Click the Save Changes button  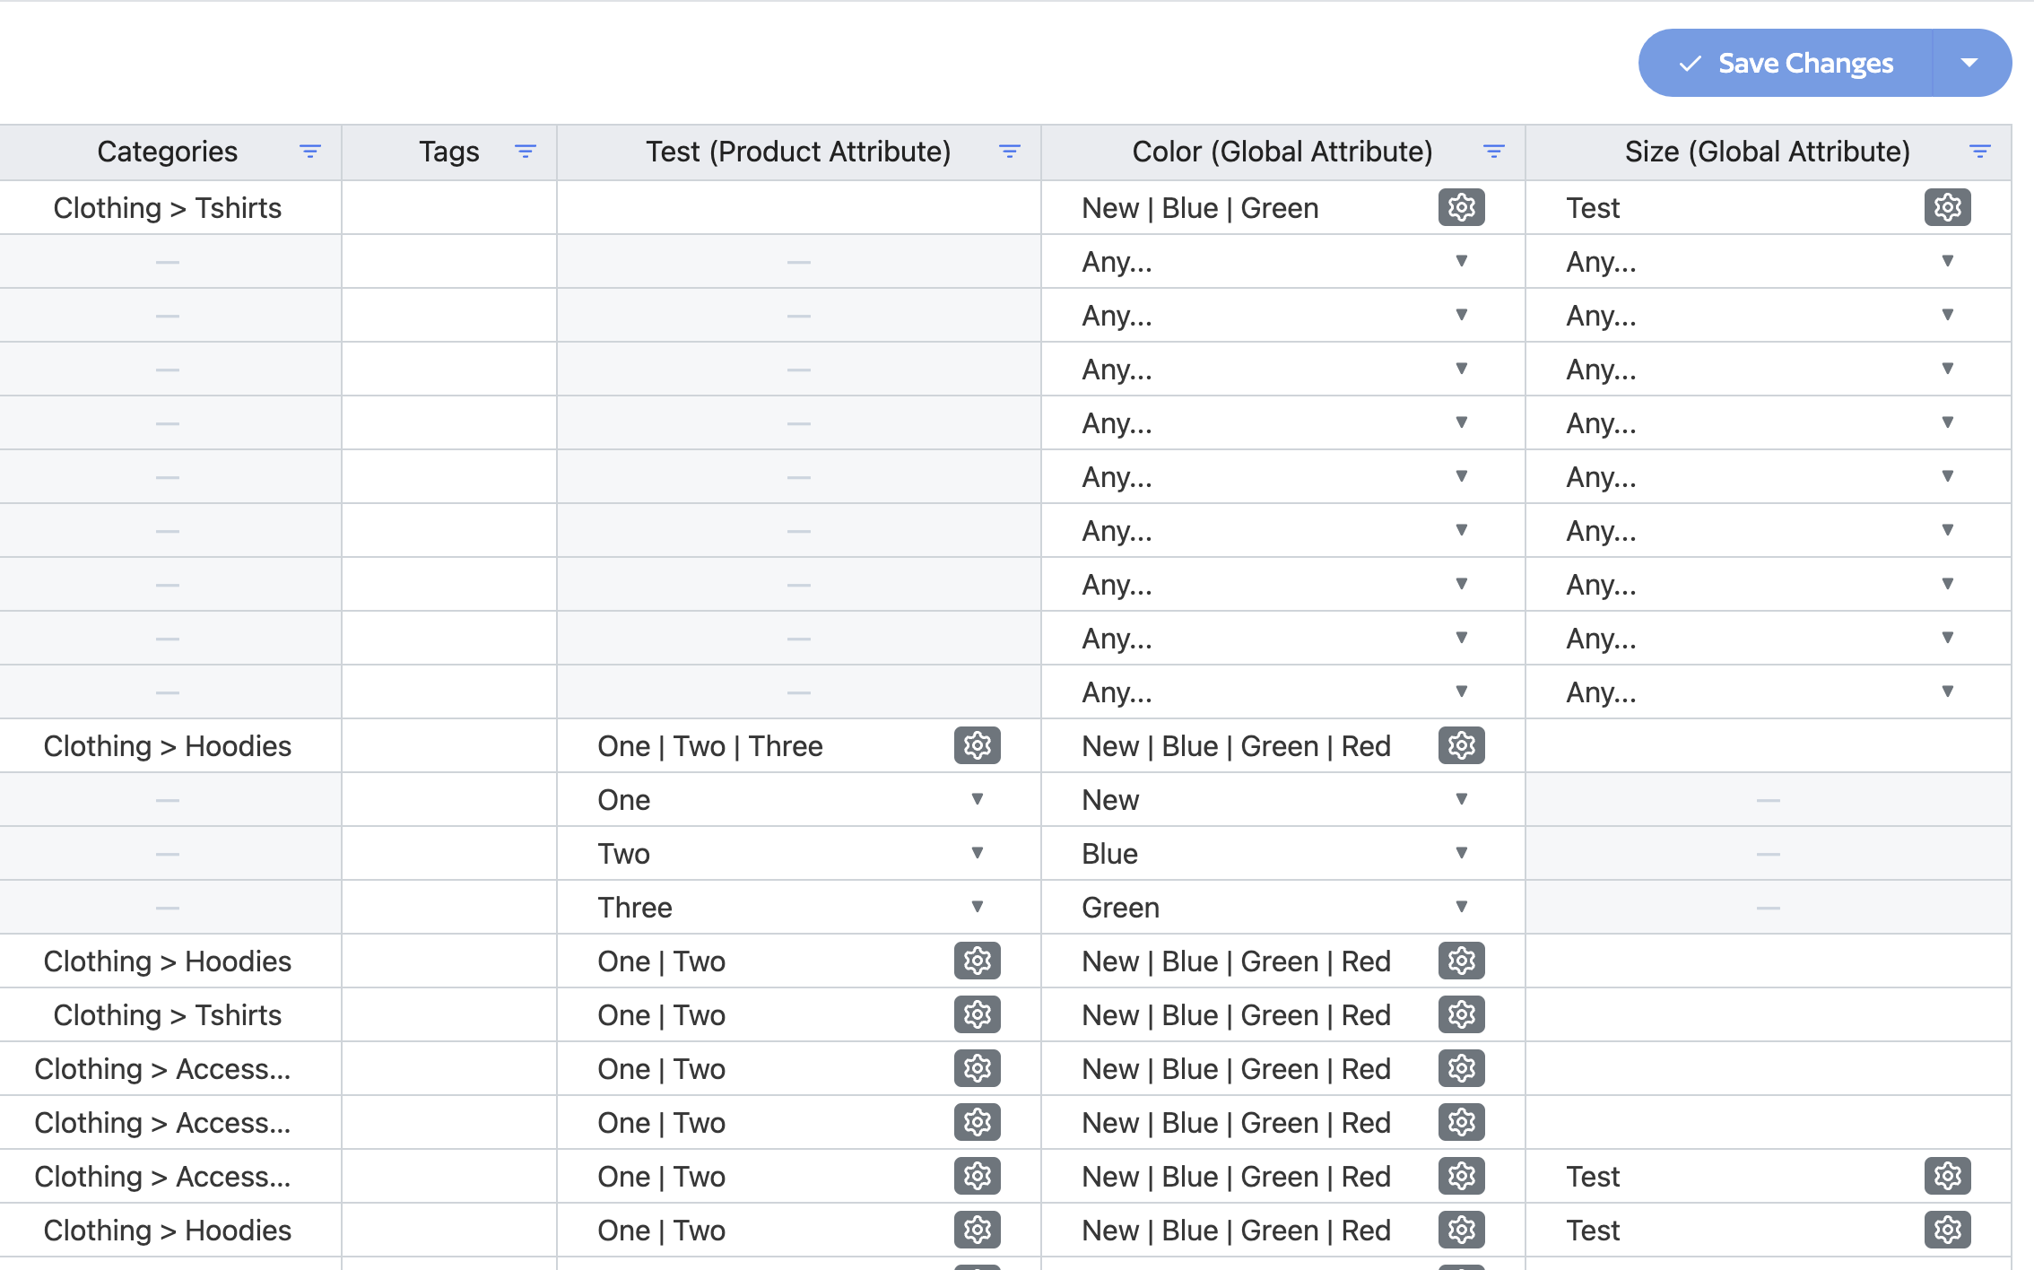(x=1786, y=63)
